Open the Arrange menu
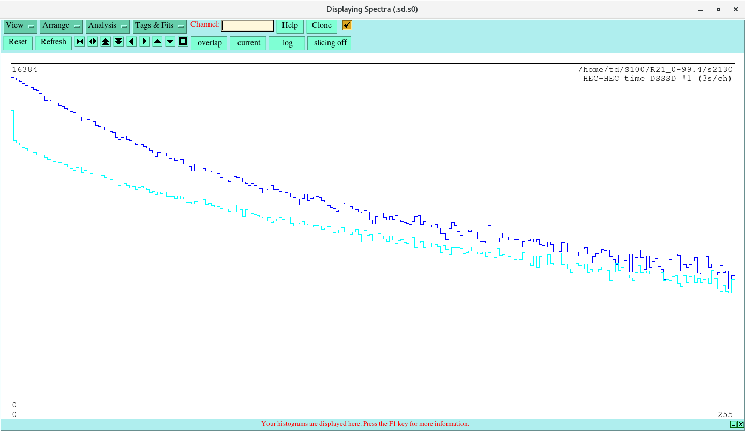Viewport: 745px width, 431px height. [56, 26]
